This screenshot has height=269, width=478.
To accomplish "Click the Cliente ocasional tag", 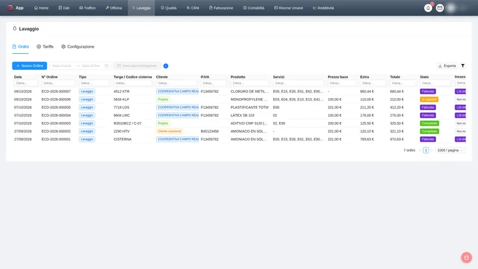I will [x=169, y=131].
